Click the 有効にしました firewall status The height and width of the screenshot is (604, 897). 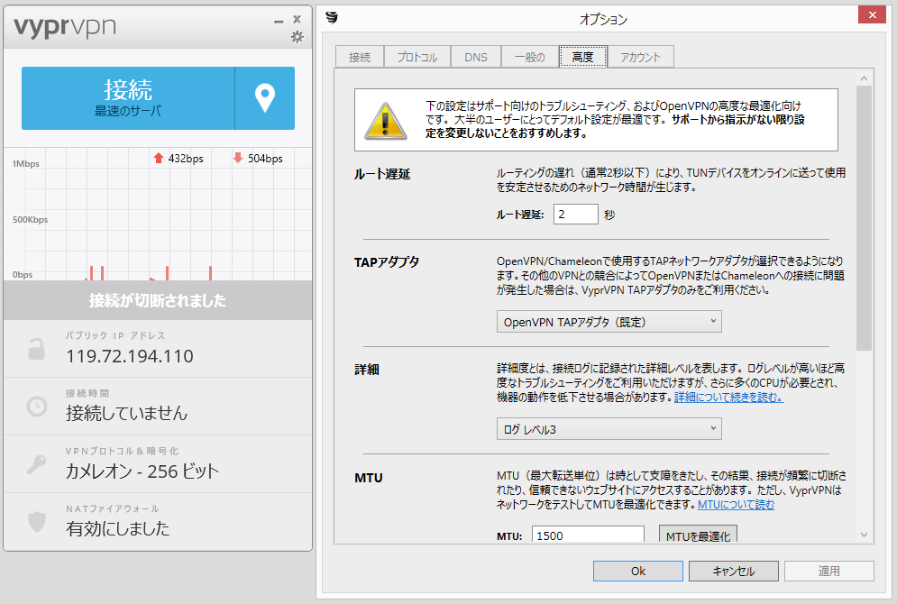click(118, 528)
